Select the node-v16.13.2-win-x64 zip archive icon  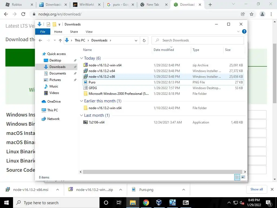click(85, 65)
